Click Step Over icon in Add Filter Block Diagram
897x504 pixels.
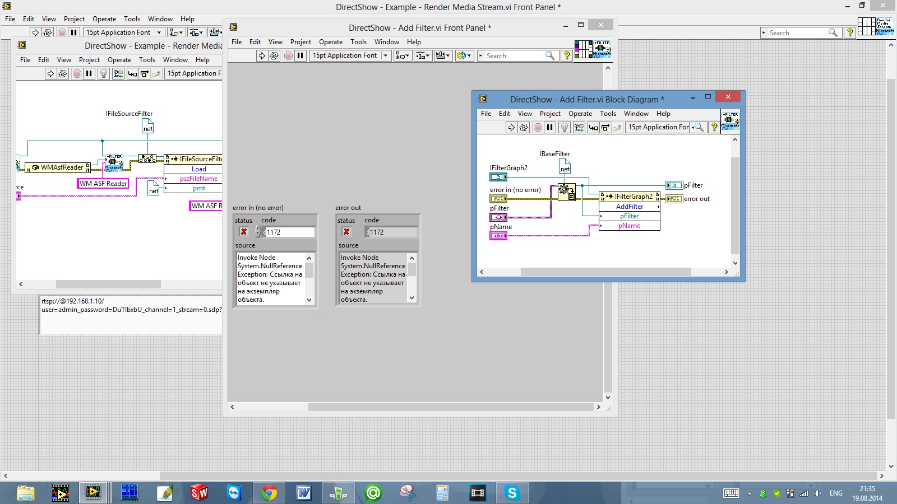coord(605,128)
